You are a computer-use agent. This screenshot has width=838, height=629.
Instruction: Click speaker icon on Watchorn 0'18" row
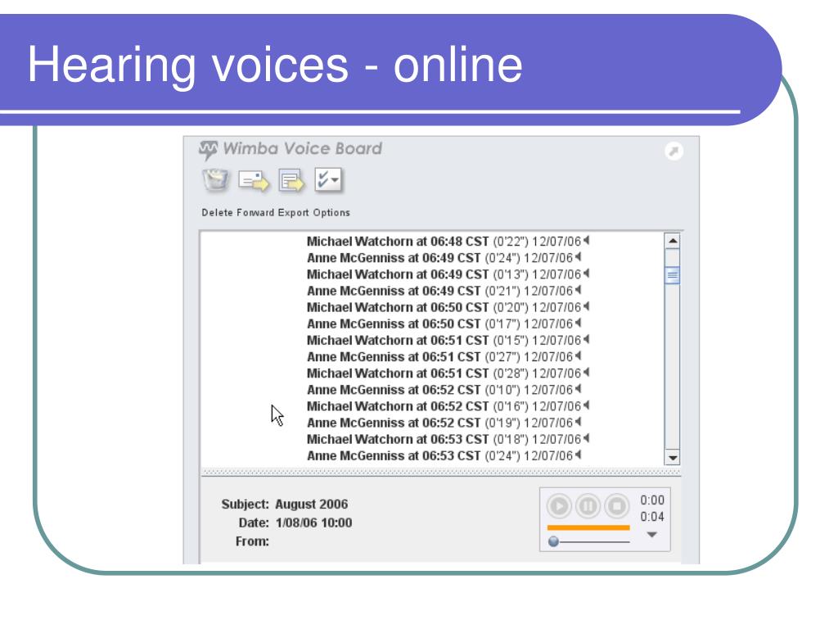pos(586,438)
